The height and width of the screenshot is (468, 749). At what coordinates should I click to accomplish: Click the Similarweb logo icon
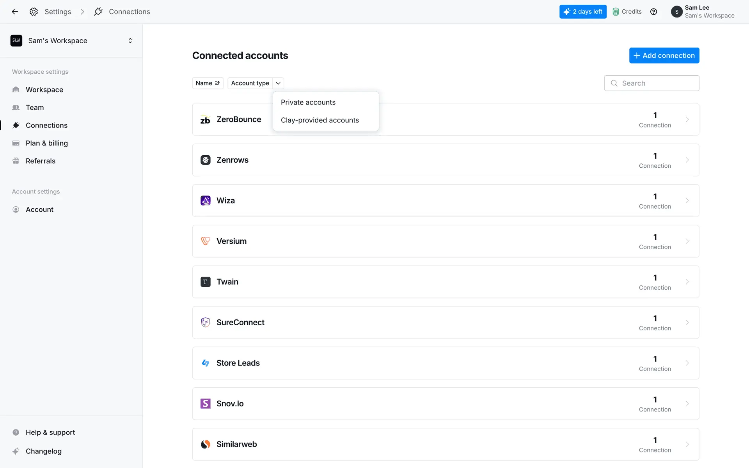point(205,444)
